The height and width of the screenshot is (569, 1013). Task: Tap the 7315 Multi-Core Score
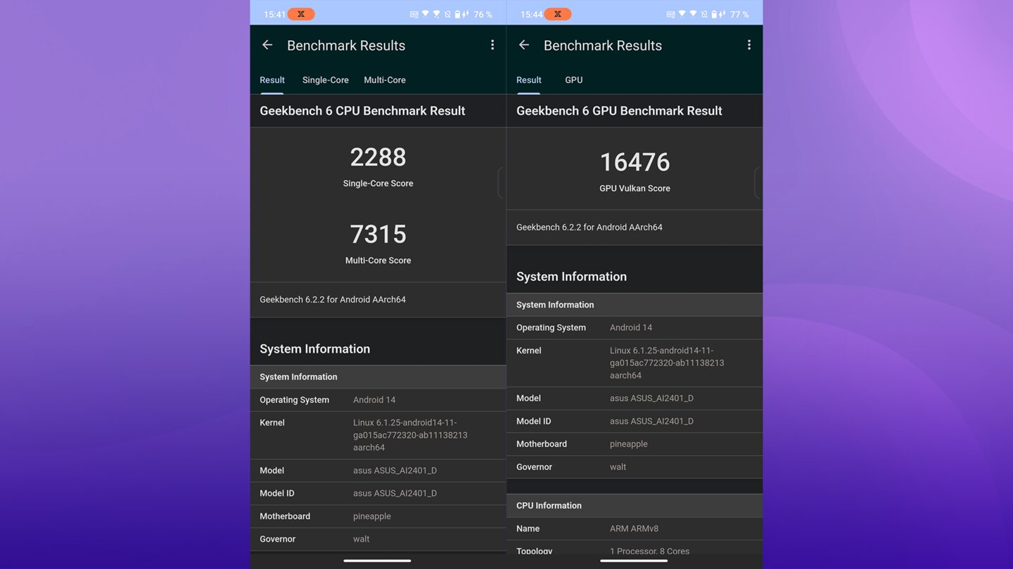[x=378, y=235]
